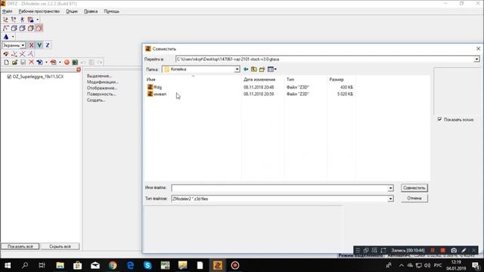This screenshot has height=272, width=484.
Task: Open the view menu icon in dialog
Action: pos(271,70)
